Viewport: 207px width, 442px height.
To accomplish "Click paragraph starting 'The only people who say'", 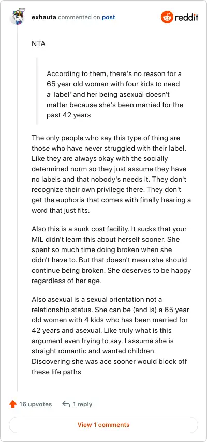I will coord(111,174).
